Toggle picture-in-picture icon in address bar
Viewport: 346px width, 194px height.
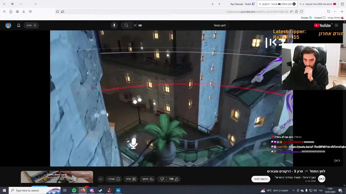click(63, 12)
